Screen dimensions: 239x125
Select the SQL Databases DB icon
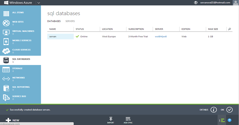(x=6, y=60)
